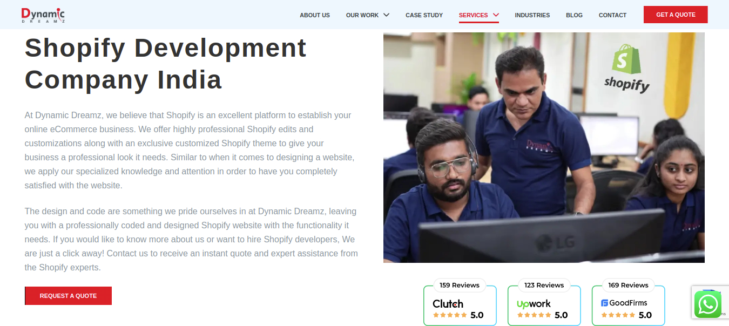Navigate to the Blog page

pyautogui.click(x=574, y=15)
